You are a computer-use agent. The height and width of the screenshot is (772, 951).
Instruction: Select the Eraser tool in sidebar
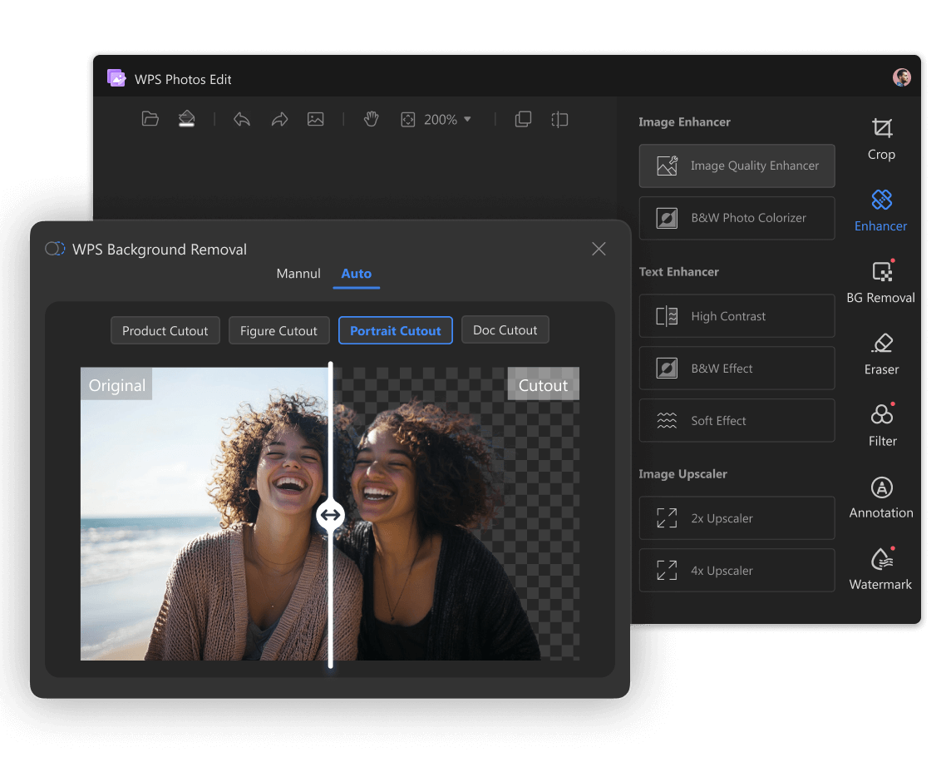tap(881, 354)
